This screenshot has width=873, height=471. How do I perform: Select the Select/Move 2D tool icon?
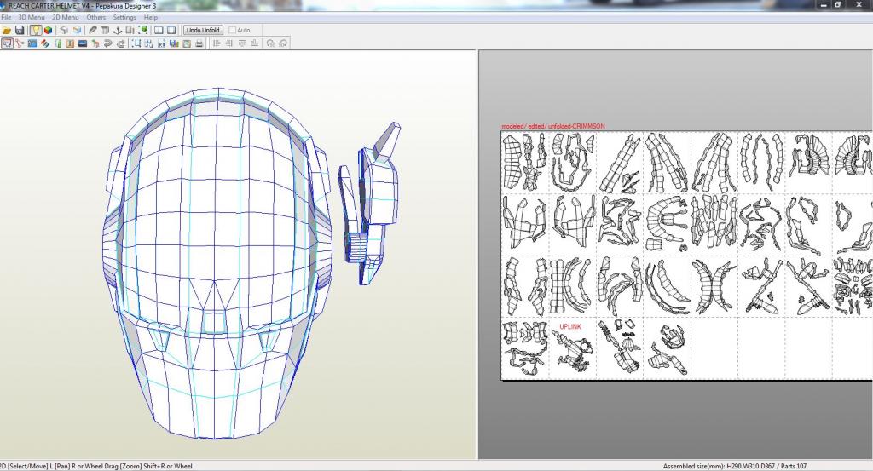tap(7, 43)
